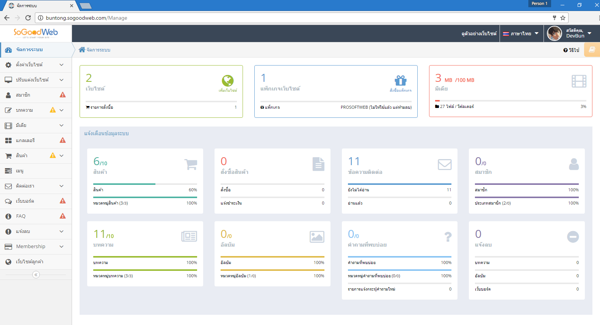Image resolution: width=600 pixels, height=325 pixels.
Task: Click the gear icon for ตั้งค่าเว็บไซต์
Action: (8, 65)
